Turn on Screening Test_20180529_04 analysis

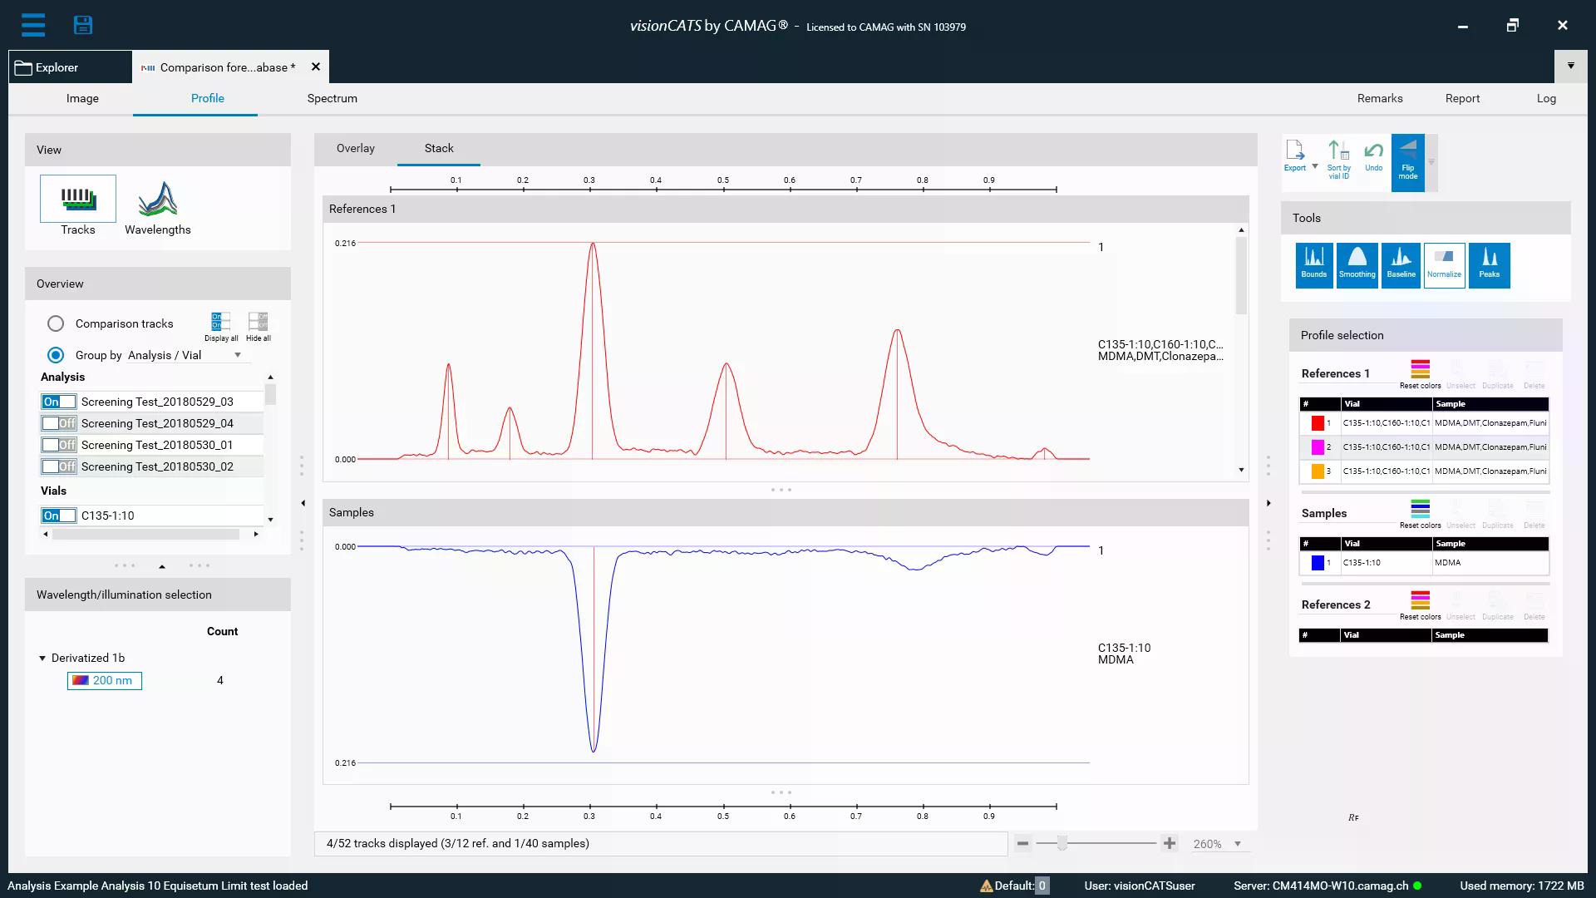pos(59,423)
